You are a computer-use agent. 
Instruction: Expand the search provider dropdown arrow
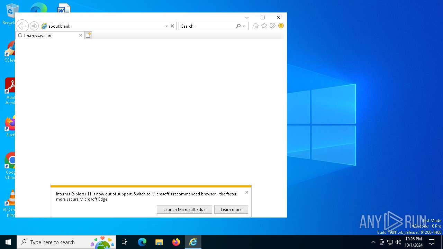click(x=244, y=26)
